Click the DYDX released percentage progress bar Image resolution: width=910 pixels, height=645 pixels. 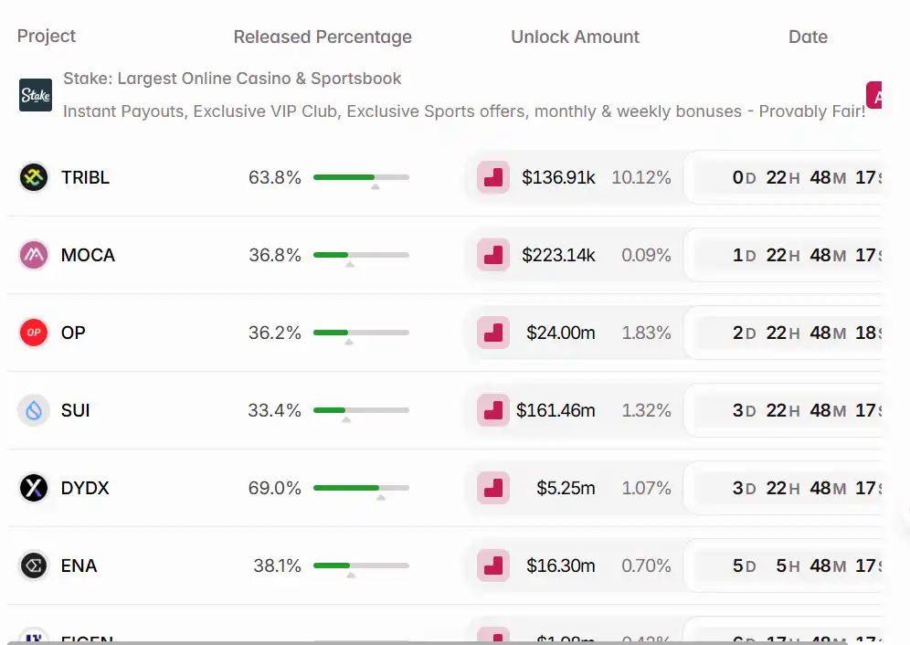[361, 488]
